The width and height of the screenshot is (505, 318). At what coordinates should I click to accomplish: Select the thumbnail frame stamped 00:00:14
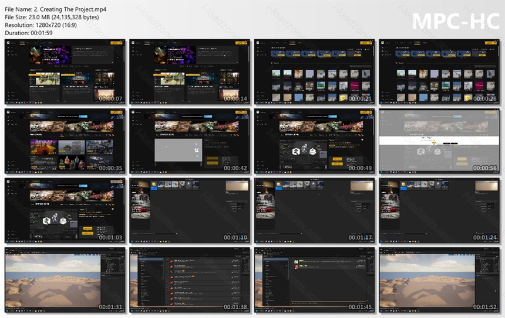point(190,72)
